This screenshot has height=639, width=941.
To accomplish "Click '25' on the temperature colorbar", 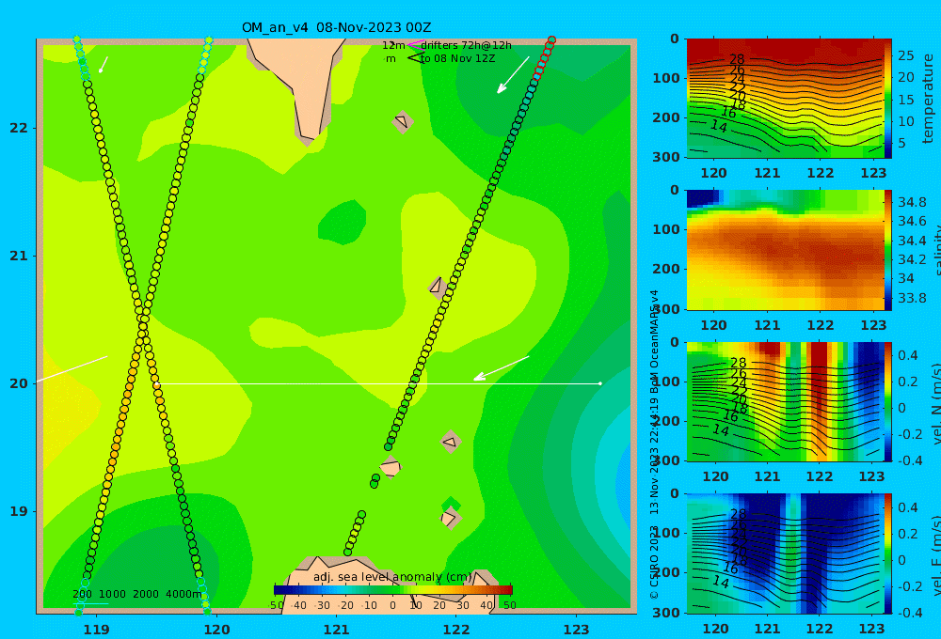I will (905, 55).
